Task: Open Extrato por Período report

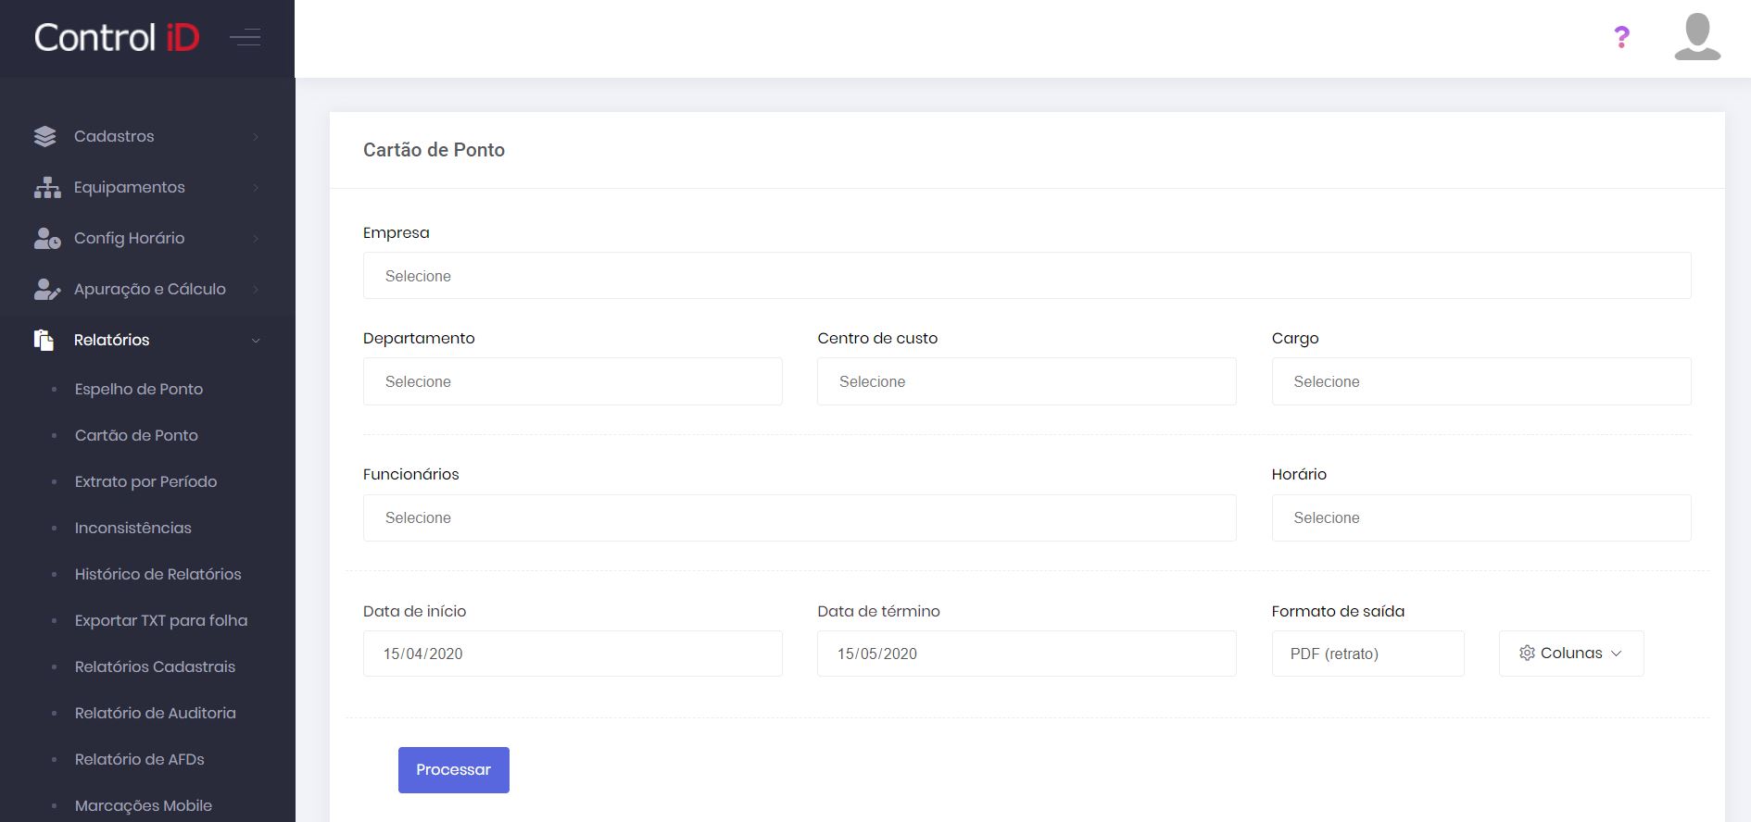Action: (146, 481)
